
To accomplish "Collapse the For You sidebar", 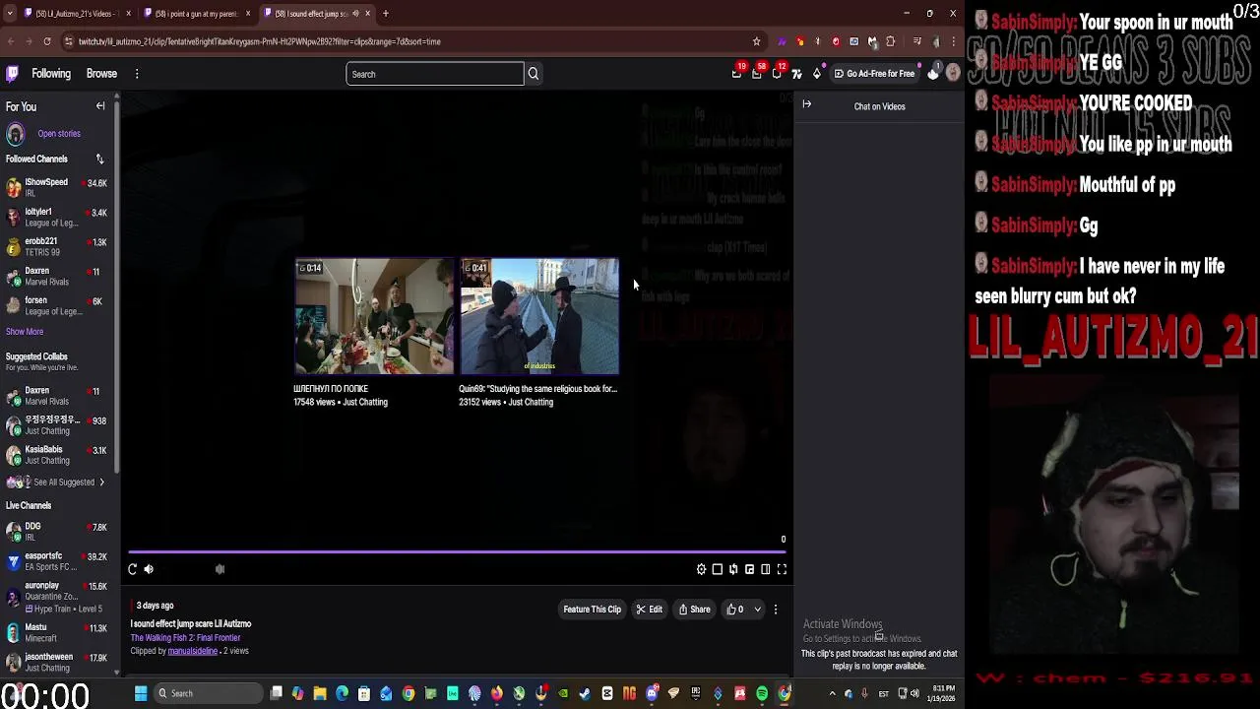I will click(100, 106).
